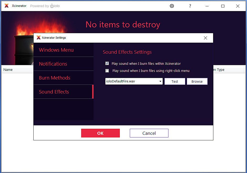This screenshot has height=173, width=247.
Task: Uncheck play sound when burning within Xcinerator
Action: (x=107, y=63)
